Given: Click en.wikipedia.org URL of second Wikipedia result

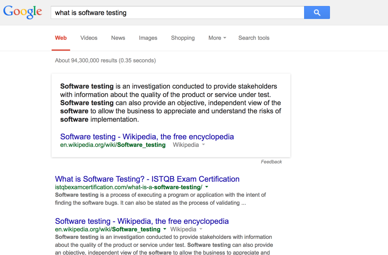Looking at the screenshot, I should (108, 229).
